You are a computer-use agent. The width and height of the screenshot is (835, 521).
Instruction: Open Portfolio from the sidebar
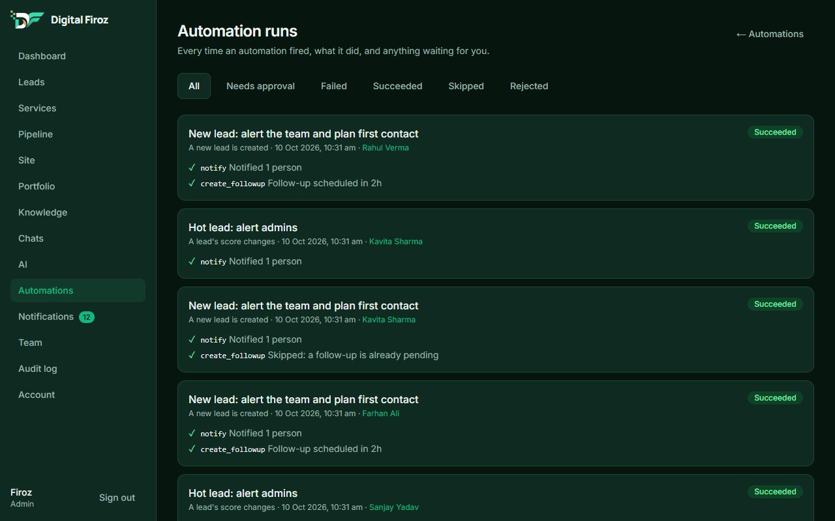(x=78, y=186)
